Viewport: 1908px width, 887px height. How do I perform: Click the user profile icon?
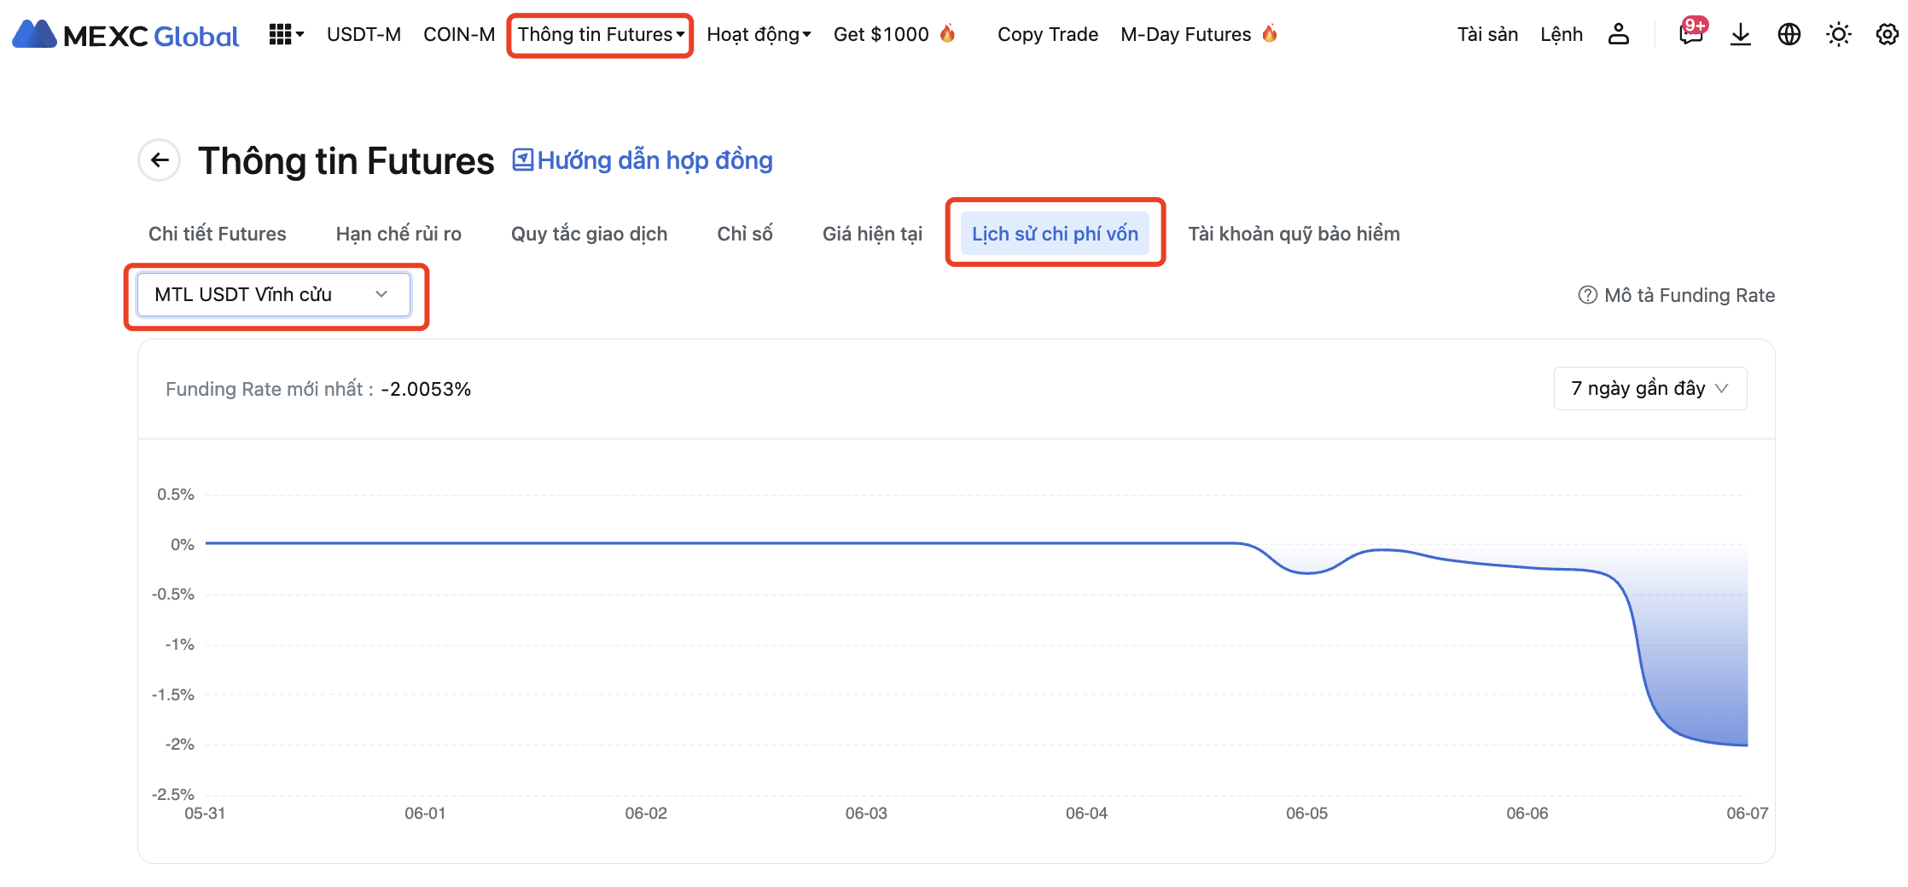click(1618, 34)
